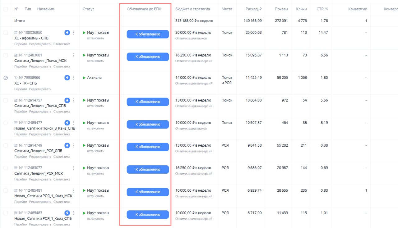Viewport: 398px width, 228px height.
Task: Sort by the Клики column header
Action: click(301, 9)
